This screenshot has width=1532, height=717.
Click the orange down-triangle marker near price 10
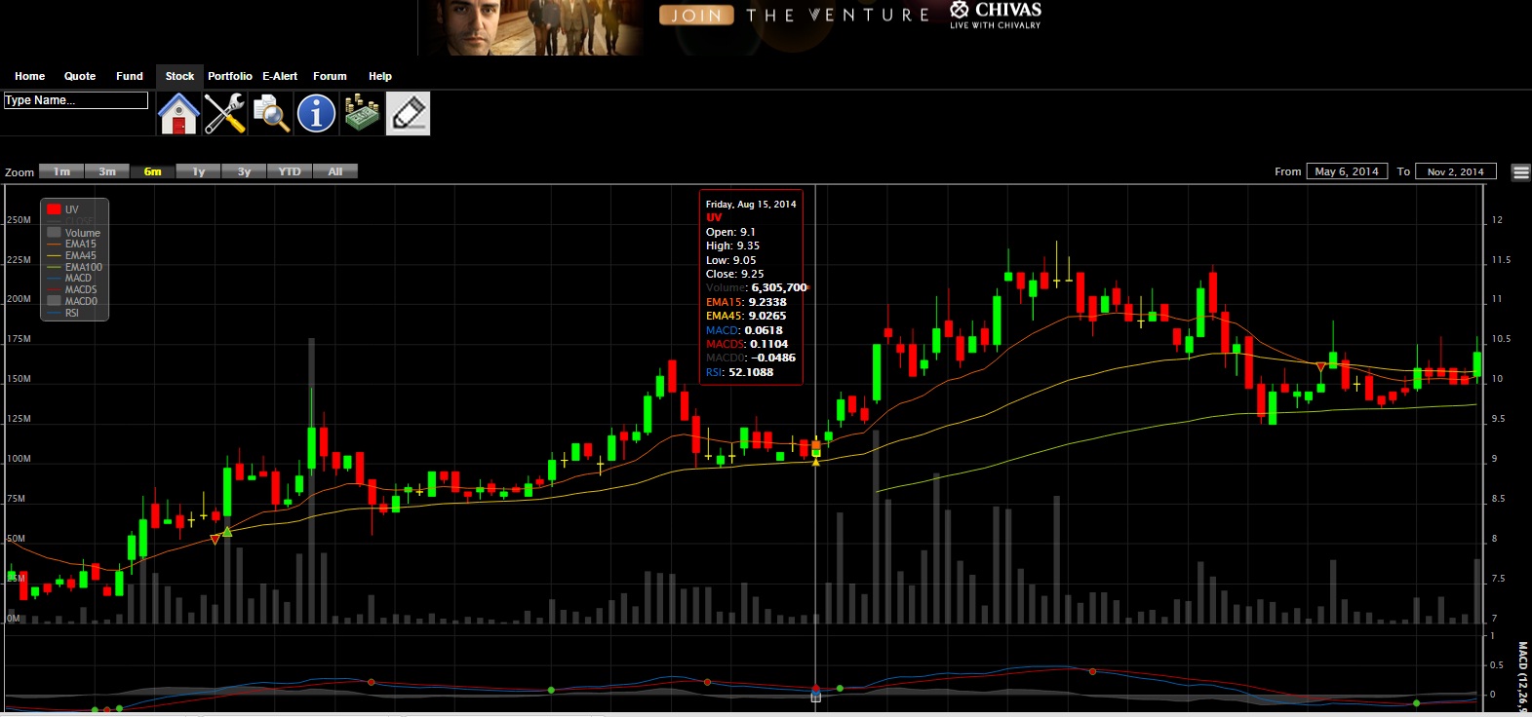1321,367
